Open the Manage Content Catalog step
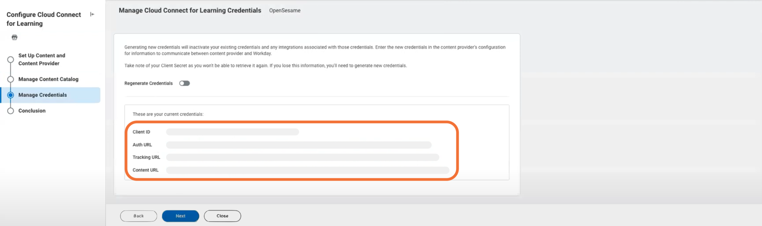The width and height of the screenshot is (762, 226). pyautogui.click(x=48, y=79)
